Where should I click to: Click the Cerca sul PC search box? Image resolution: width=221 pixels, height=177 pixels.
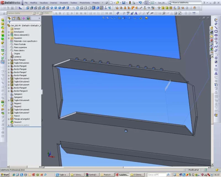[157, 175]
